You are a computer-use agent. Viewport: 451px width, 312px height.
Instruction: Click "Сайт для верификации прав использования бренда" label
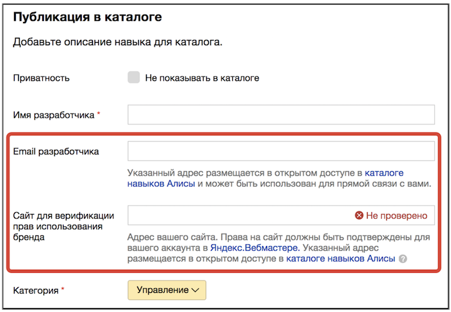[x=64, y=226]
